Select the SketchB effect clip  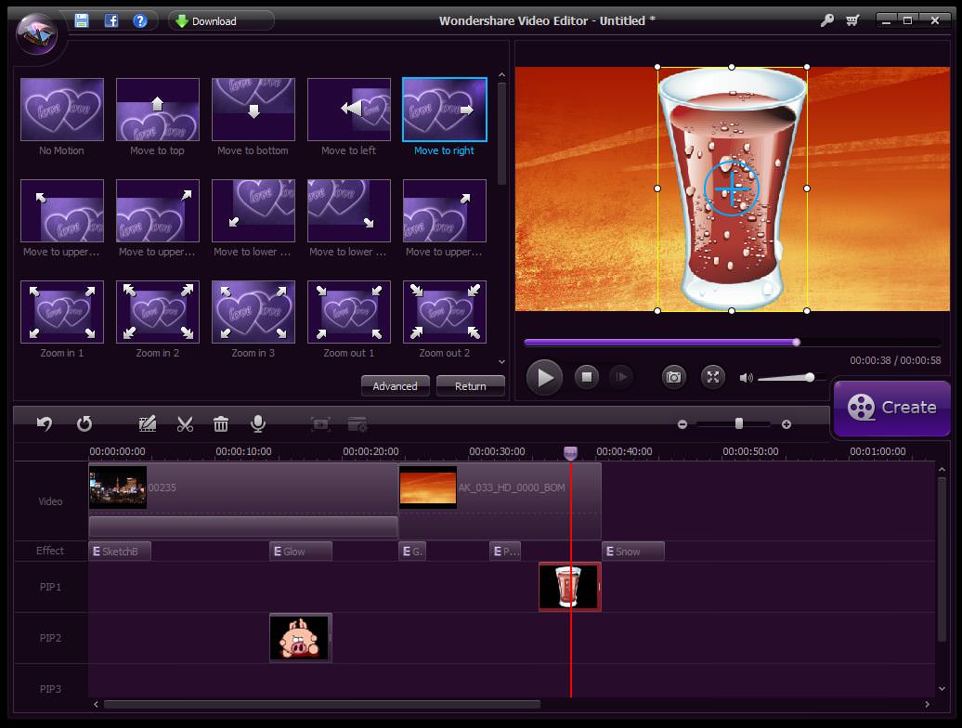pyautogui.click(x=120, y=552)
